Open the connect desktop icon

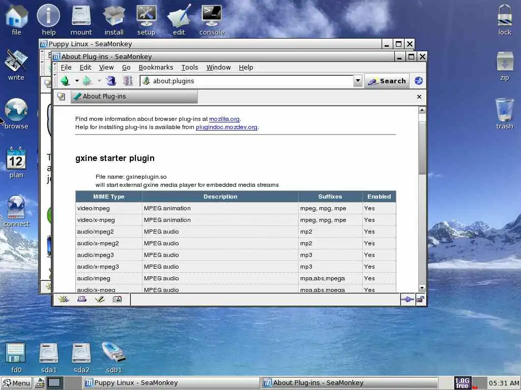tap(16, 212)
